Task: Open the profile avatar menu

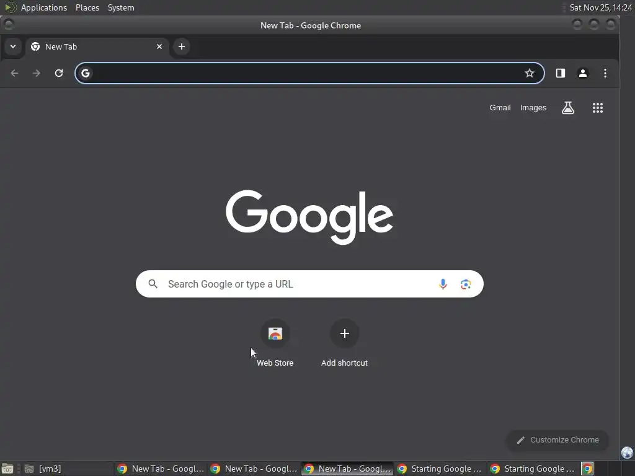Action: (583, 73)
